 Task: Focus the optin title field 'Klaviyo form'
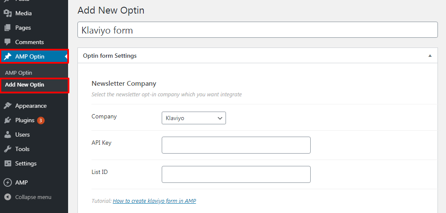pos(257,30)
